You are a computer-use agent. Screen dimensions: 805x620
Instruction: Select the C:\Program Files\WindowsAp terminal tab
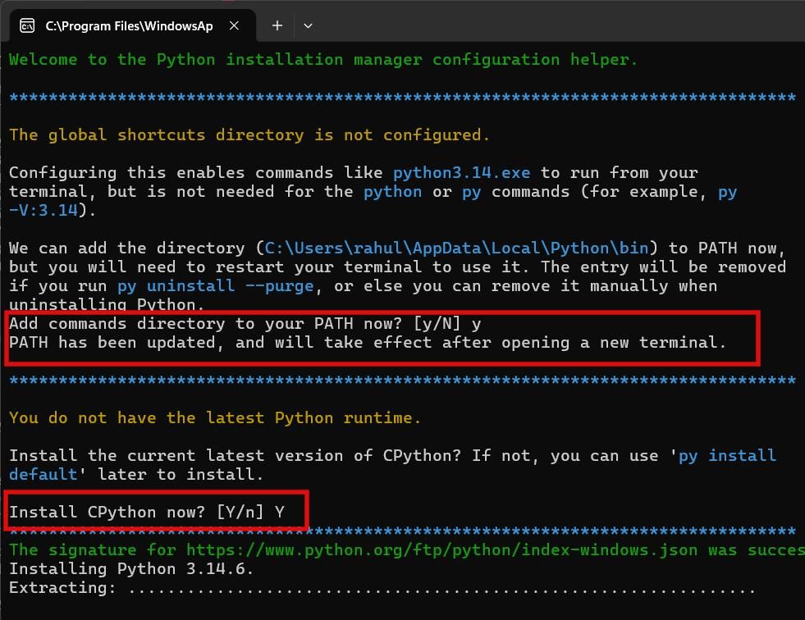pyautogui.click(x=132, y=25)
